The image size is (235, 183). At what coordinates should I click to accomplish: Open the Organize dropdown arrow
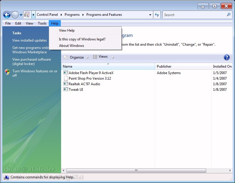pyautogui.click(x=87, y=57)
